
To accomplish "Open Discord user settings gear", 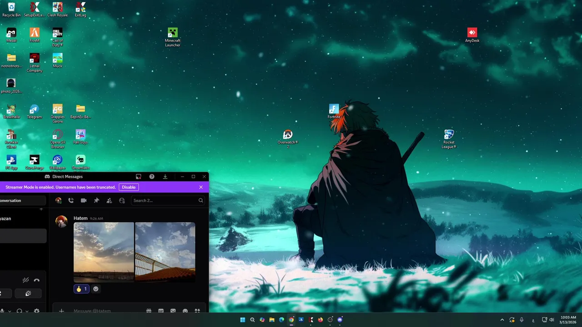I will coord(36,311).
